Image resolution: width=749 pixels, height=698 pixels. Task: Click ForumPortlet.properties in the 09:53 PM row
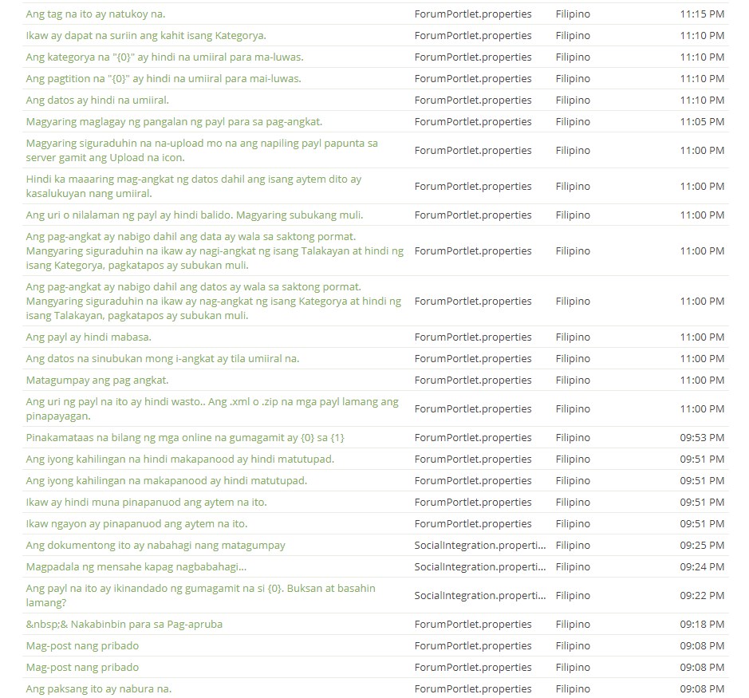point(473,438)
